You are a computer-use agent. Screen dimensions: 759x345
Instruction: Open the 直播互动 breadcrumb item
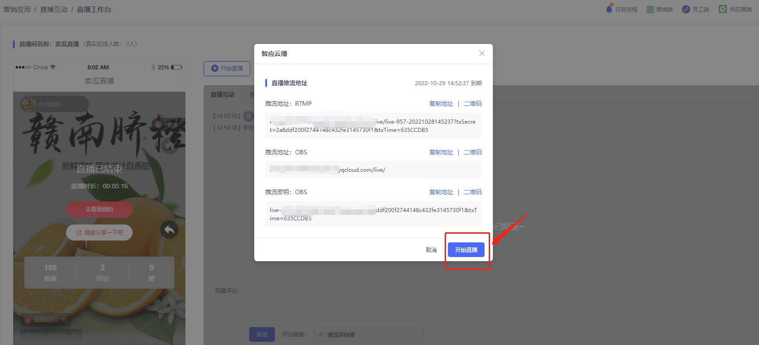click(x=54, y=10)
